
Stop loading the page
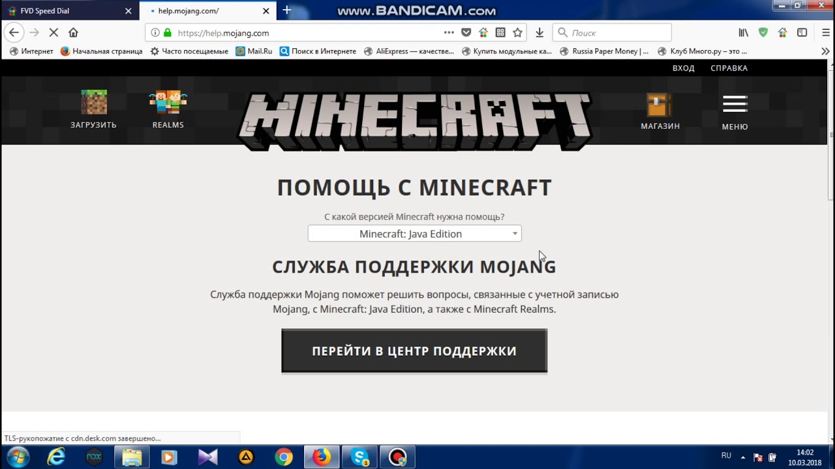(53, 33)
